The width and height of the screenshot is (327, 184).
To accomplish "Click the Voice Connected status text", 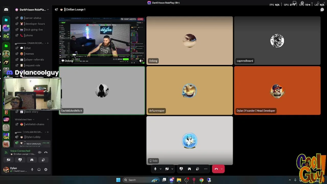I will (x=20, y=151).
